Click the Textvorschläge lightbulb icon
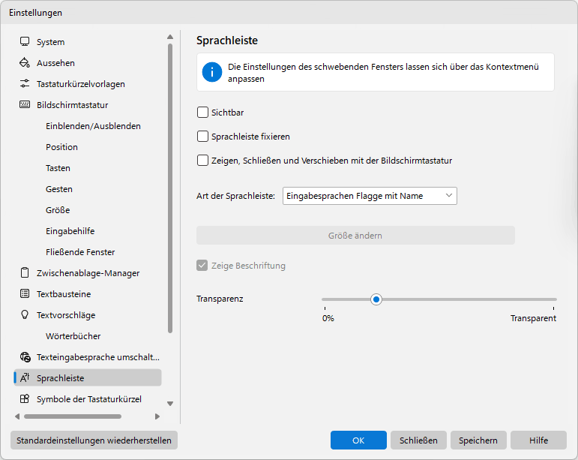Image resolution: width=578 pixels, height=460 pixels. [x=25, y=315]
